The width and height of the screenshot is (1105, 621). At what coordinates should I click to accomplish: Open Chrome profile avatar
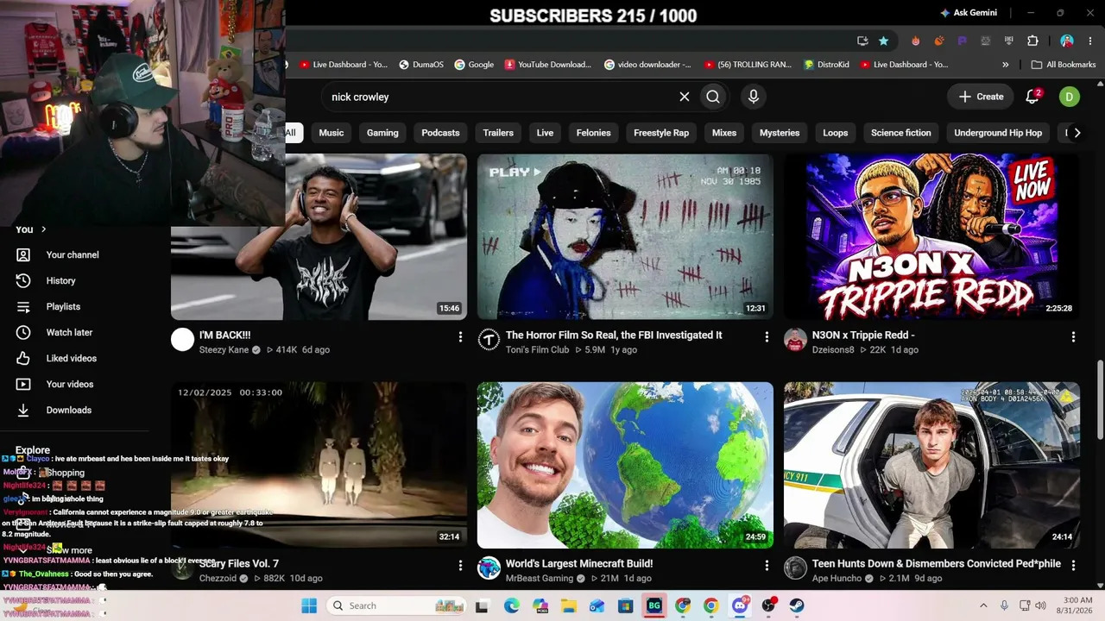click(1067, 41)
